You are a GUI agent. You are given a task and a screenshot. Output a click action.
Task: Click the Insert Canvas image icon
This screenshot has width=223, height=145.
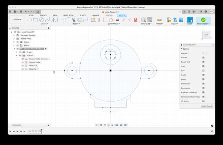pos(181,20)
